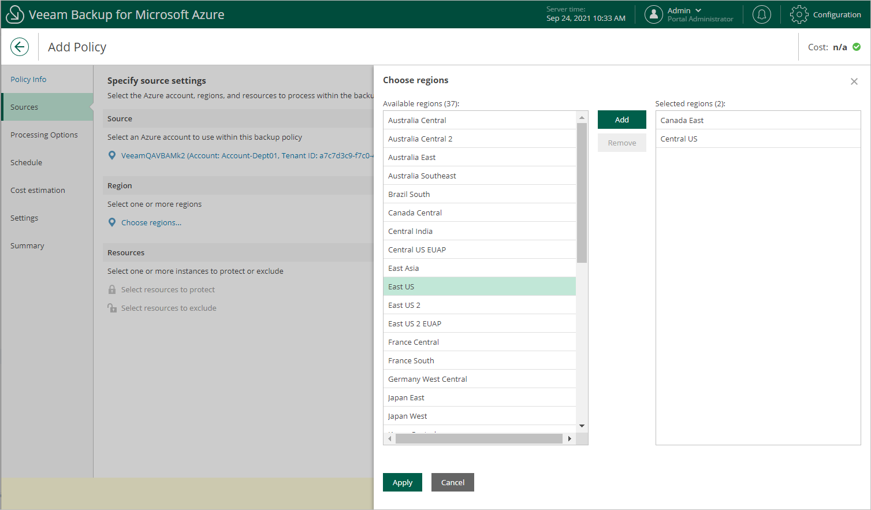Screen dimensions: 871x510
Task: Select Central US in selected regions
Action: tap(758, 139)
